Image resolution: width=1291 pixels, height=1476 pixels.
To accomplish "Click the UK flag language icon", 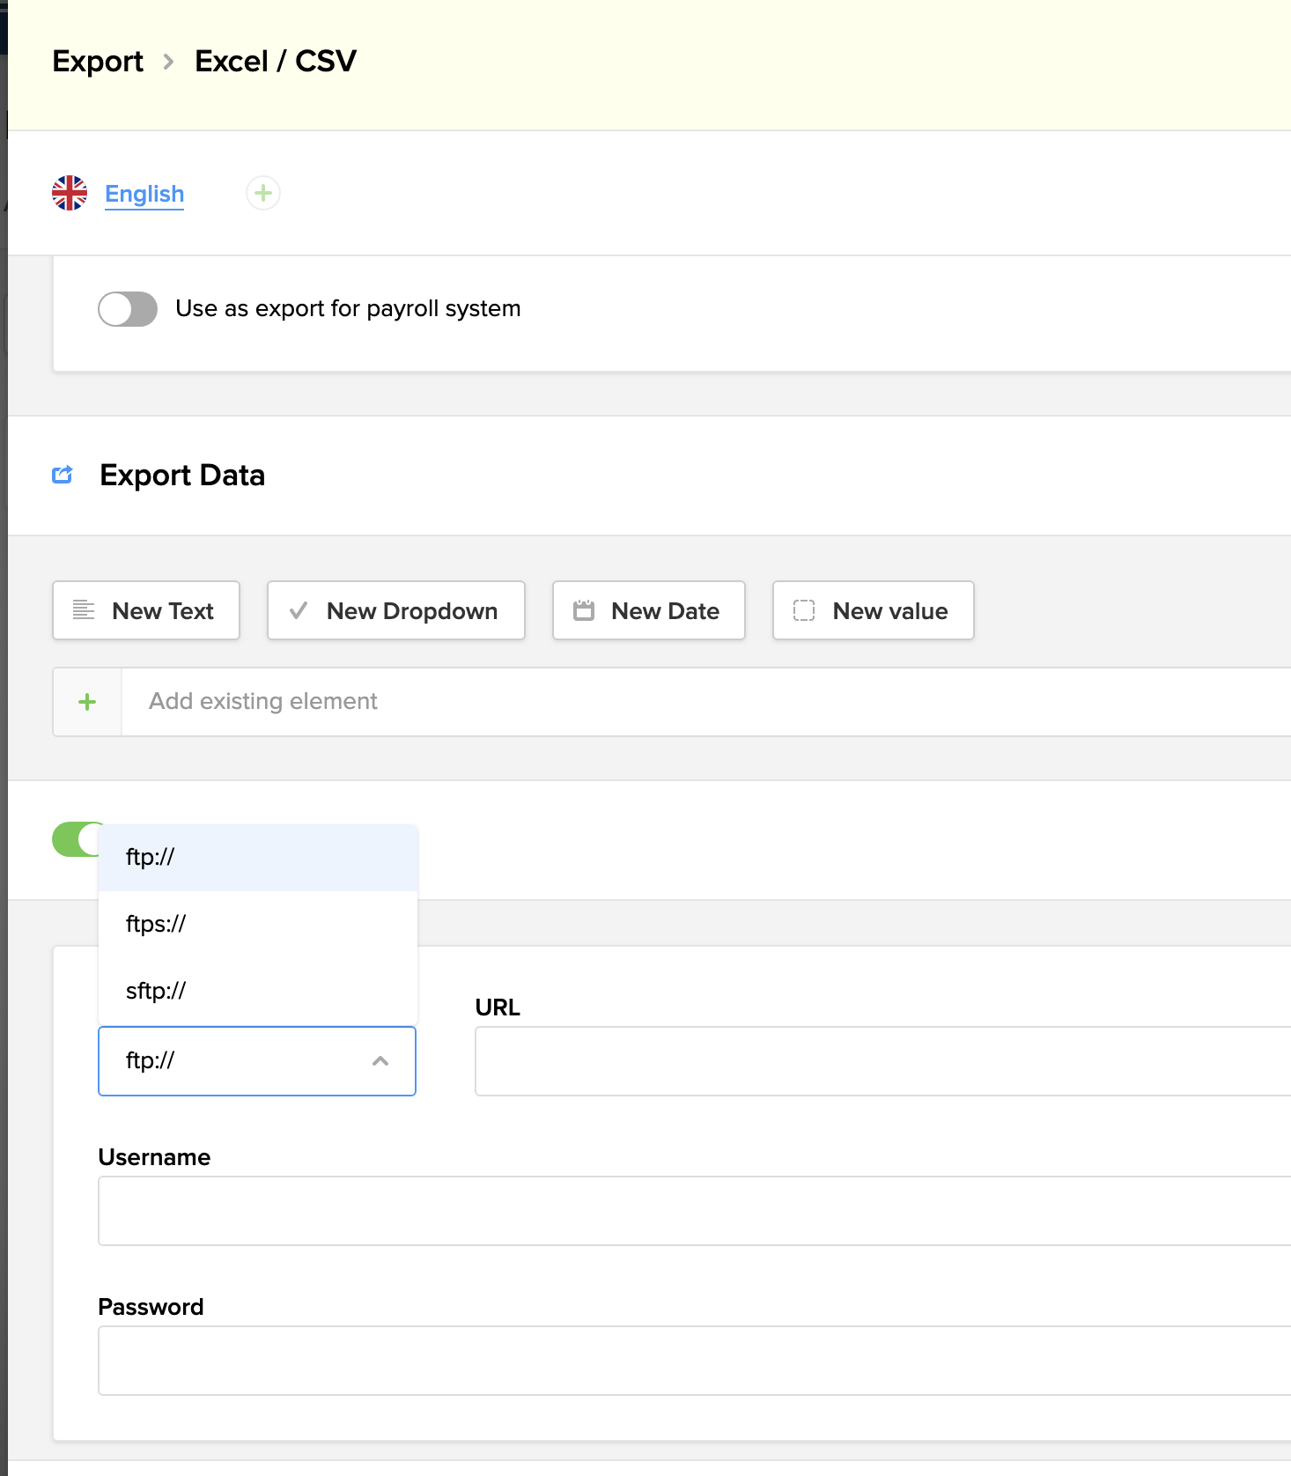I will [x=70, y=193].
